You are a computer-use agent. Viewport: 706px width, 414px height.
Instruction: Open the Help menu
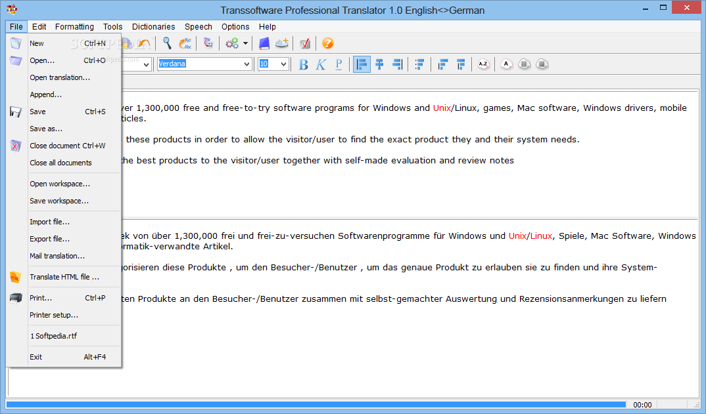coord(268,26)
